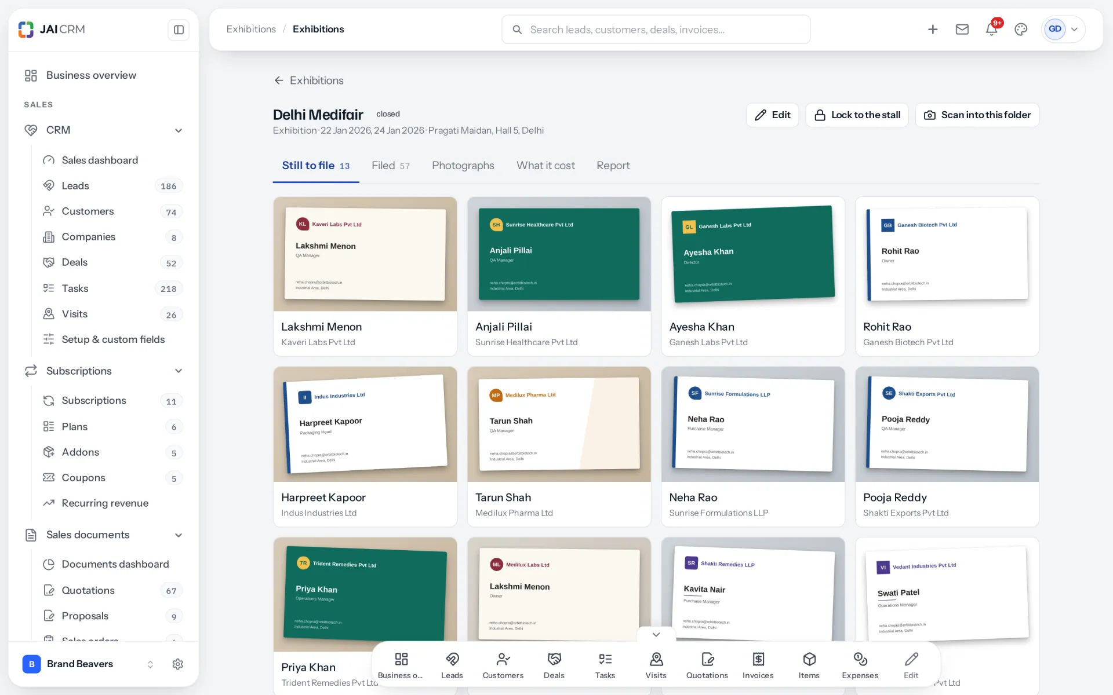Viewport: 1113px width, 695px height.
Task: Click Lock to the stall button
Action: pyautogui.click(x=857, y=115)
